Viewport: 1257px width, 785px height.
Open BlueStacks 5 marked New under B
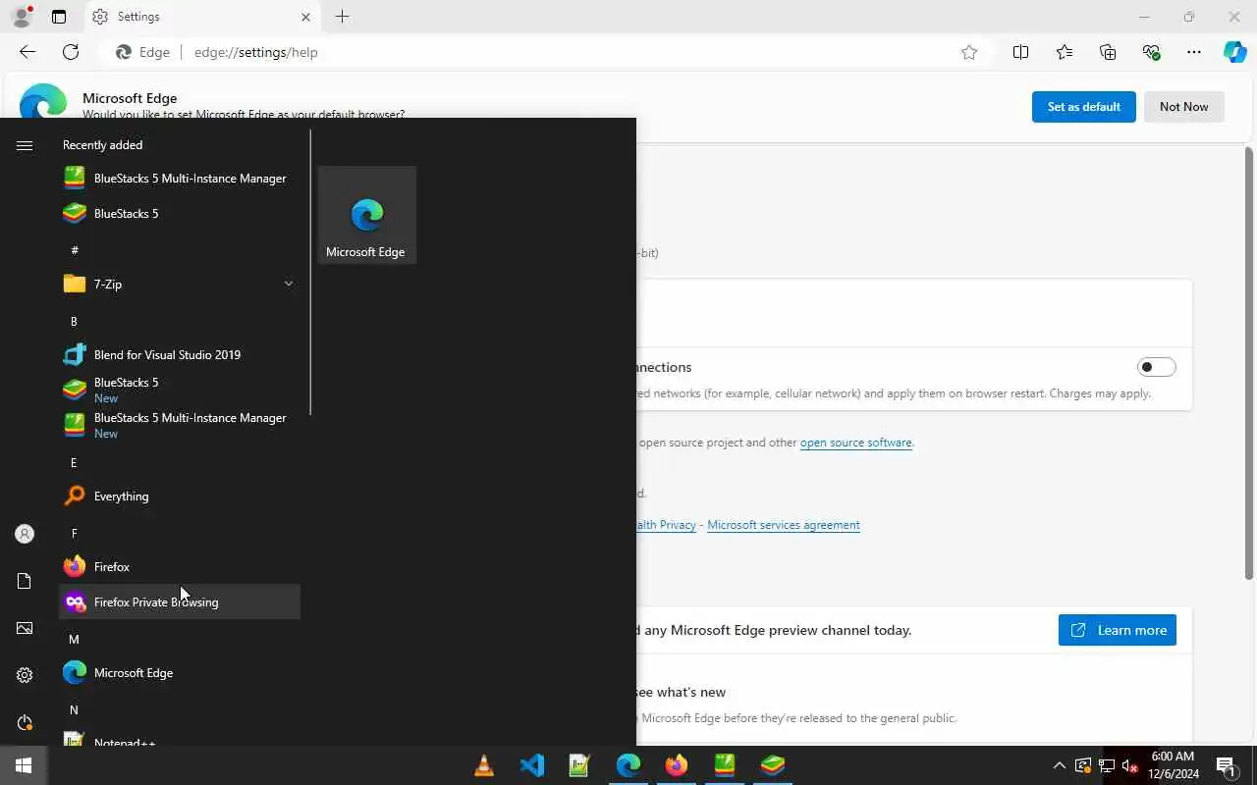179,390
